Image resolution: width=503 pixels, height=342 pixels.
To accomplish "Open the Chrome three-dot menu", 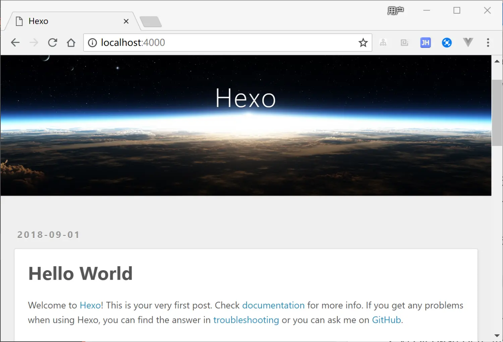I will (x=488, y=43).
